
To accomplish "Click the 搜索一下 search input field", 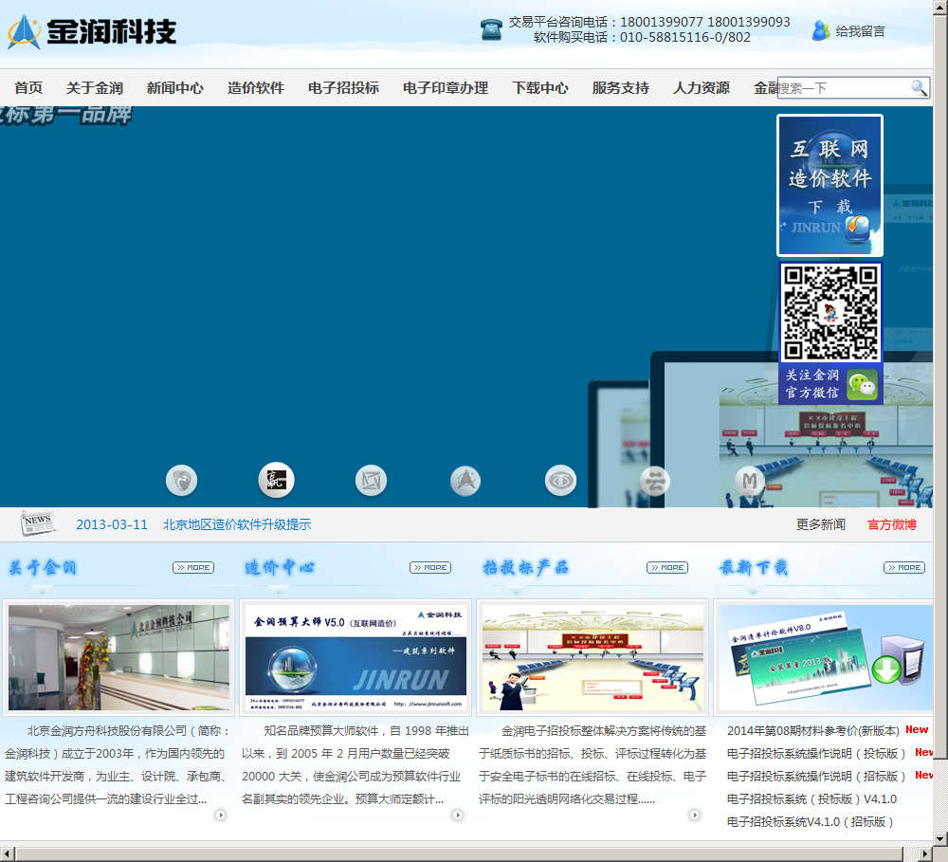I will pos(844,88).
